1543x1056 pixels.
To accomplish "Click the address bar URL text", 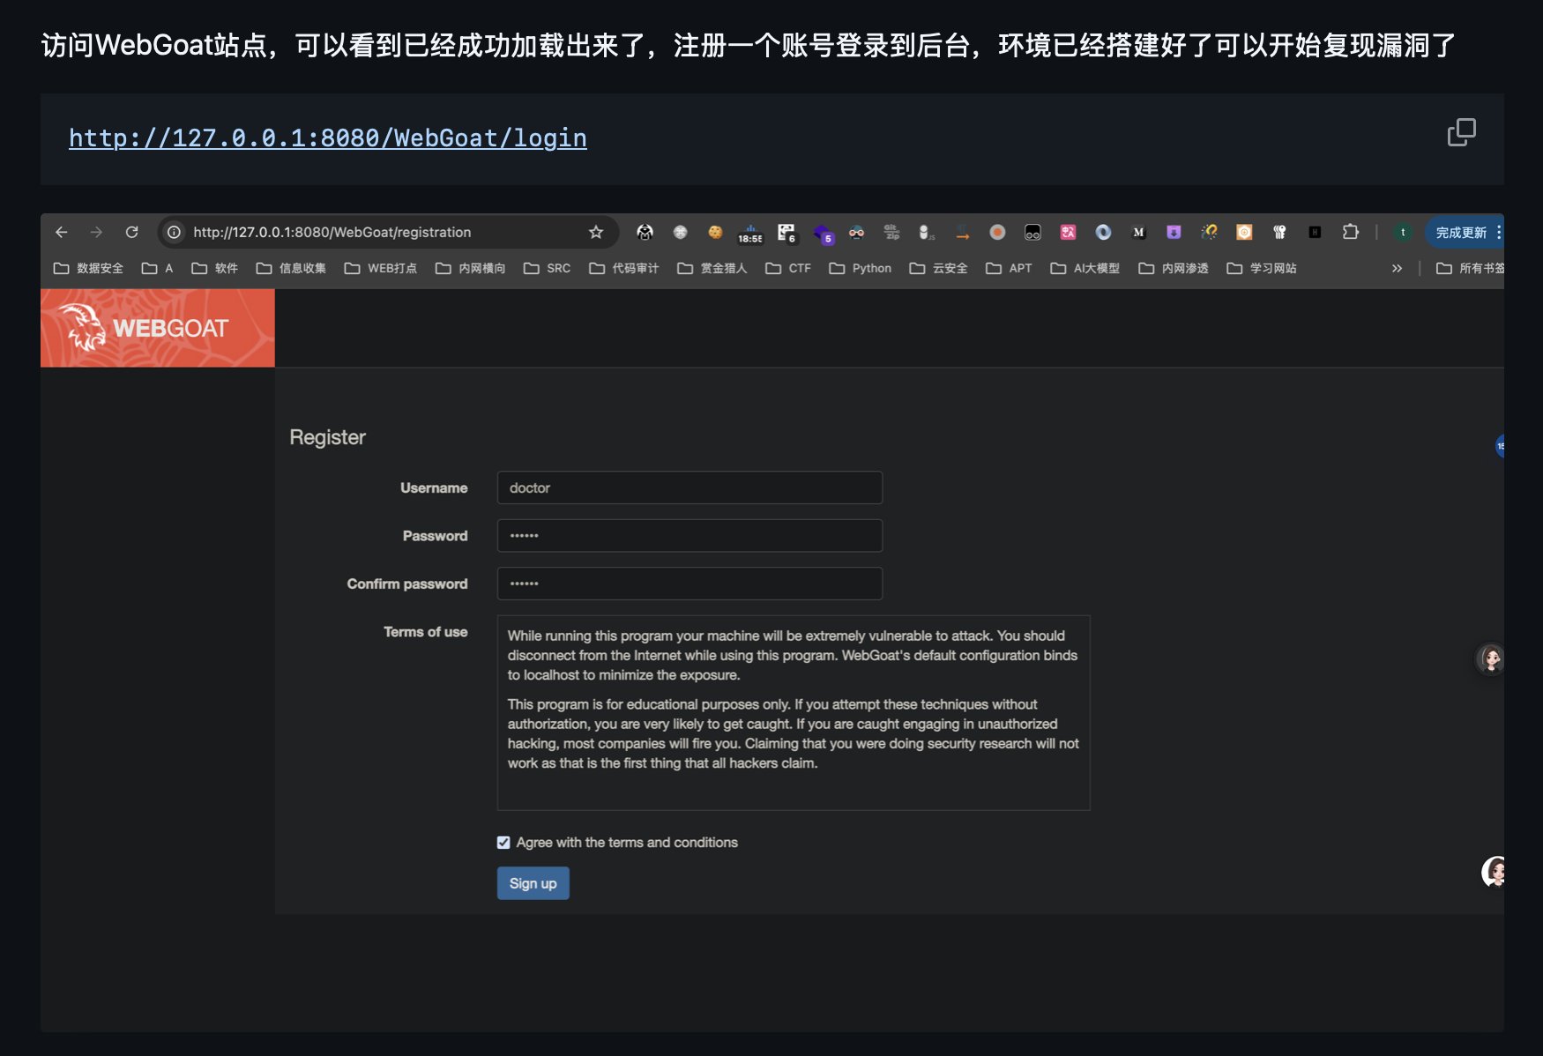I will pos(332,232).
